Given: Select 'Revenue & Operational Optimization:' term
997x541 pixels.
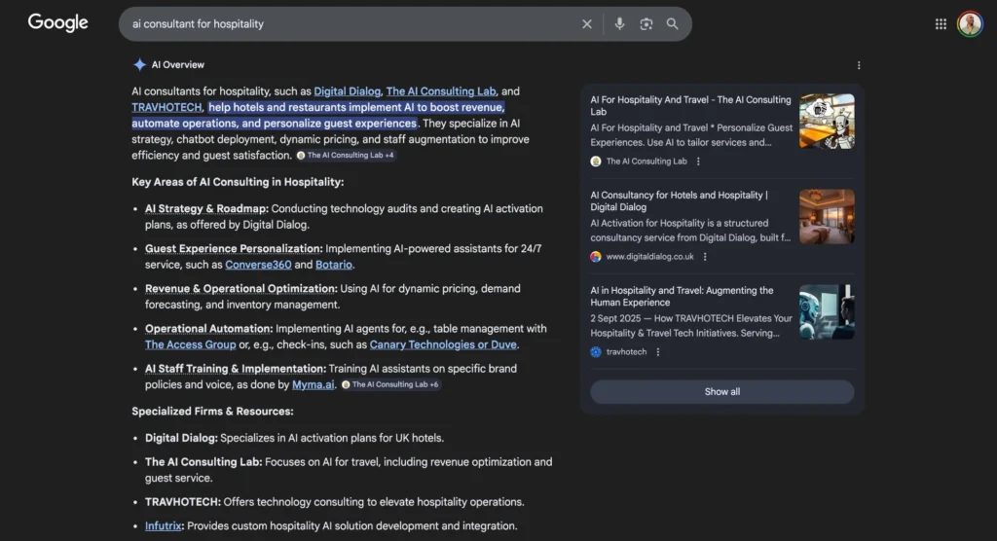Looking at the screenshot, I should (241, 289).
